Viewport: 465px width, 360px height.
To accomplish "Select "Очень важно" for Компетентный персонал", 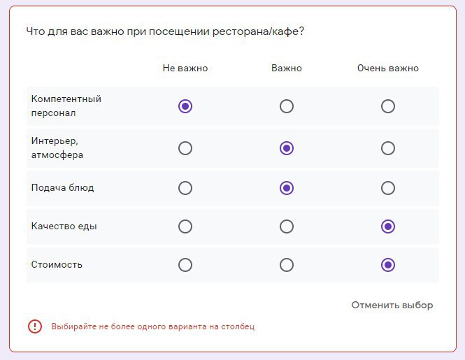I will [388, 106].
